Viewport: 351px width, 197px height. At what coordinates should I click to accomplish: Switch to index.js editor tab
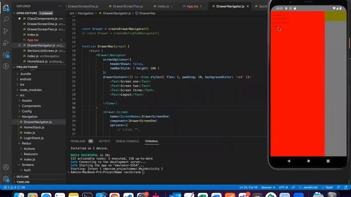coord(163,6)
